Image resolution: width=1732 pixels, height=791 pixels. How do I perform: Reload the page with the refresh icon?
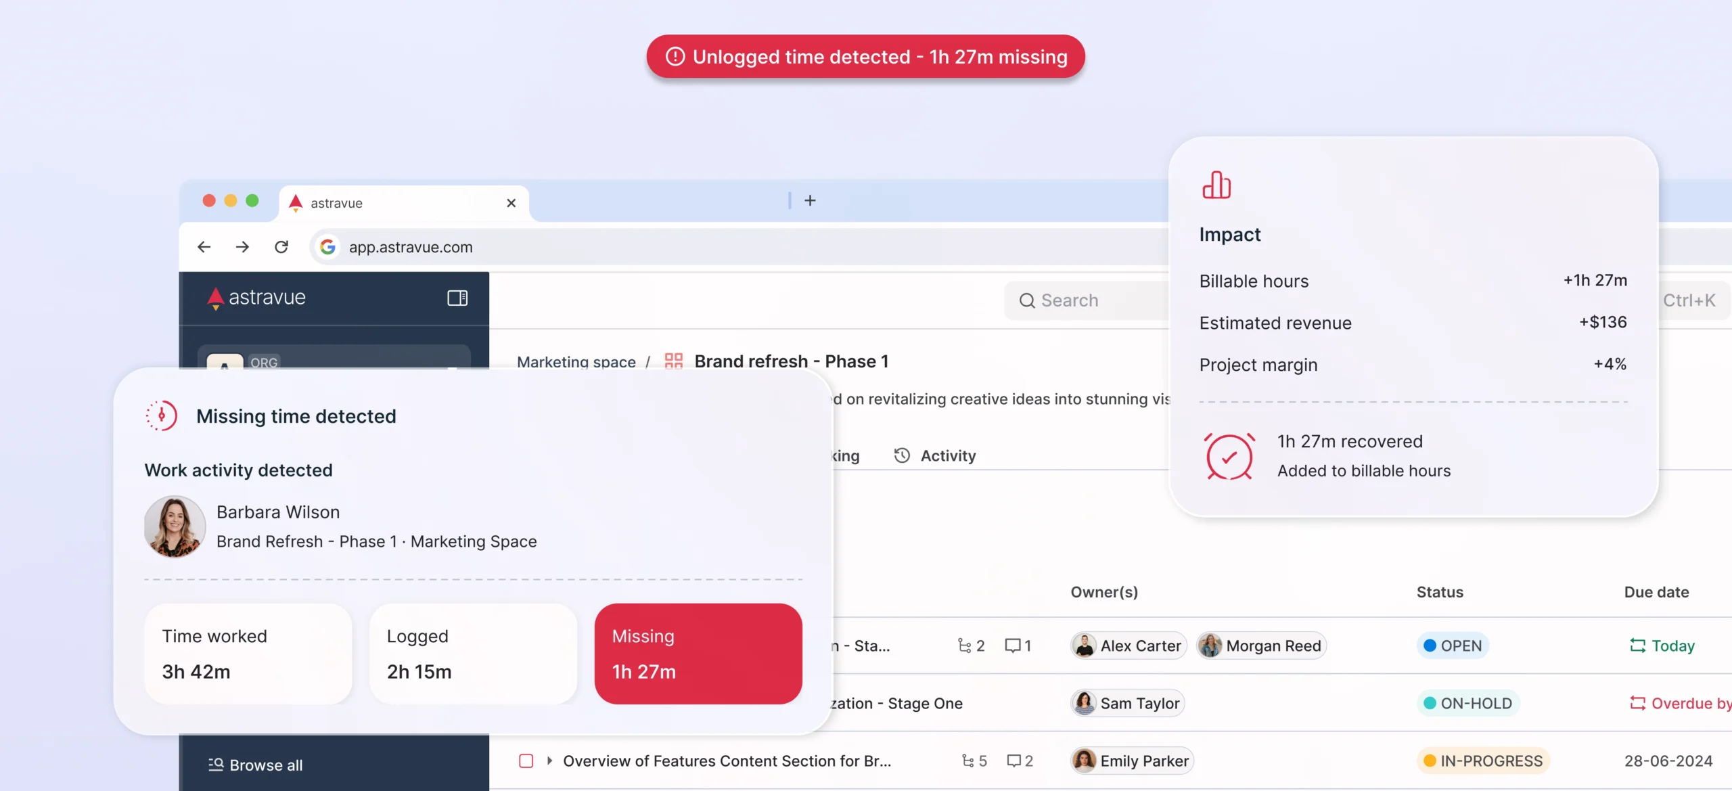point(281,247)
